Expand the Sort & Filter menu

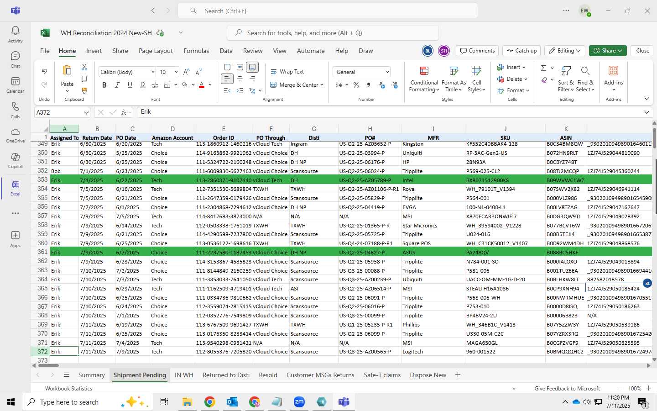pos(566,79)
